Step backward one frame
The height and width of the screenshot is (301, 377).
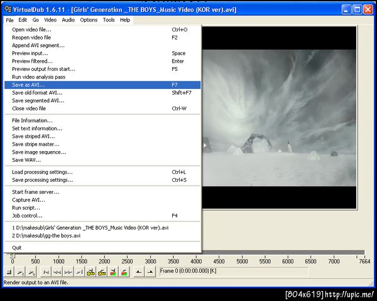[x=57, y=272]
